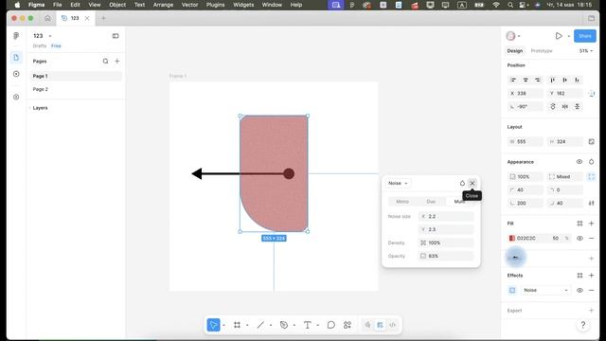606x341 pixels.
Task: Click align left icon
Action: point(513,80)
